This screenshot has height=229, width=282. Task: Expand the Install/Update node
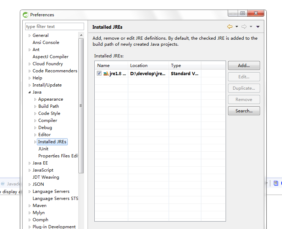[29, 85]
